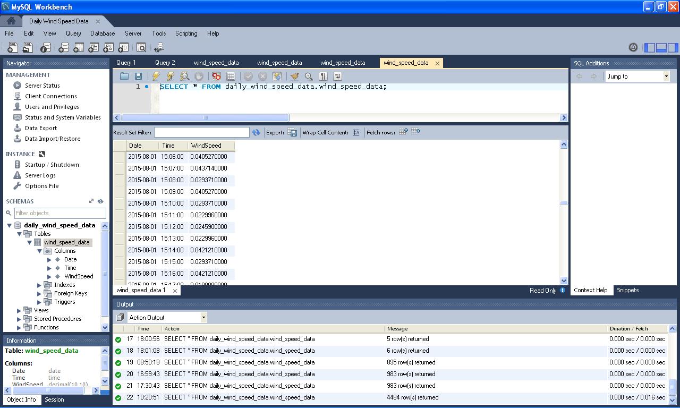
Task: Toggle word wrapping in the editor
Action: 337,76
